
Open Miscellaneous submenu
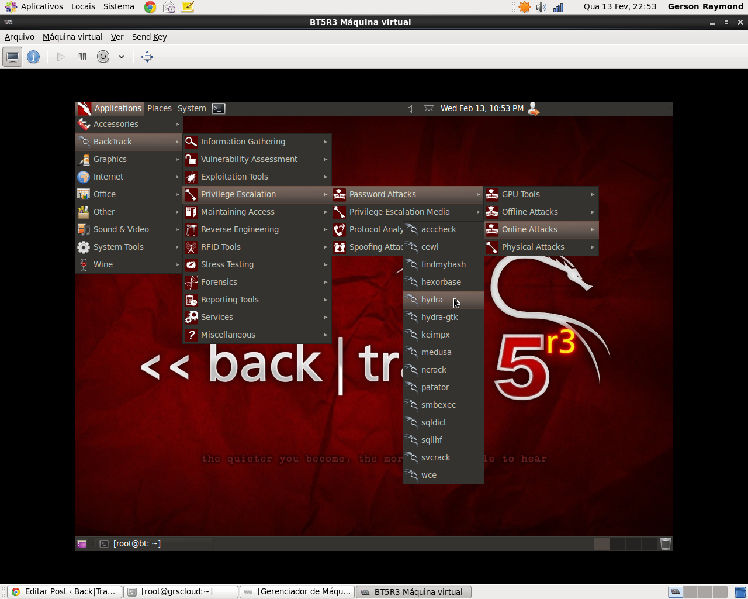(257, 335)
